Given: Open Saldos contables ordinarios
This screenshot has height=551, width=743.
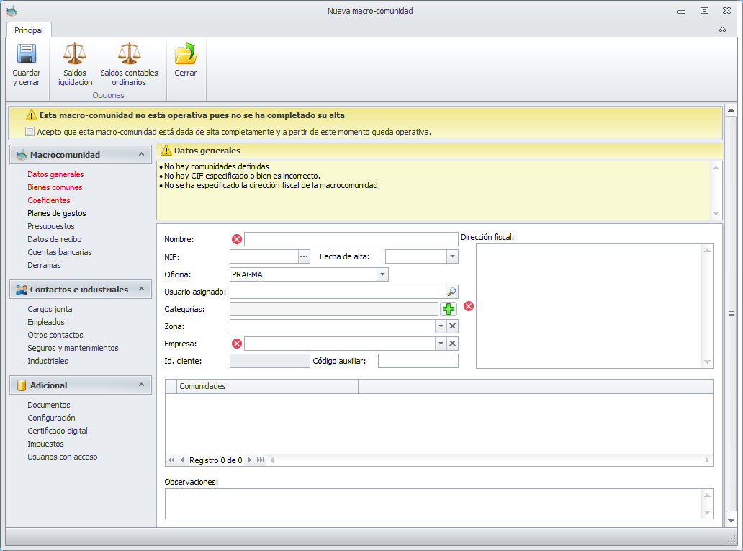Looking at the screenshot, I should [x=128, y=55].
